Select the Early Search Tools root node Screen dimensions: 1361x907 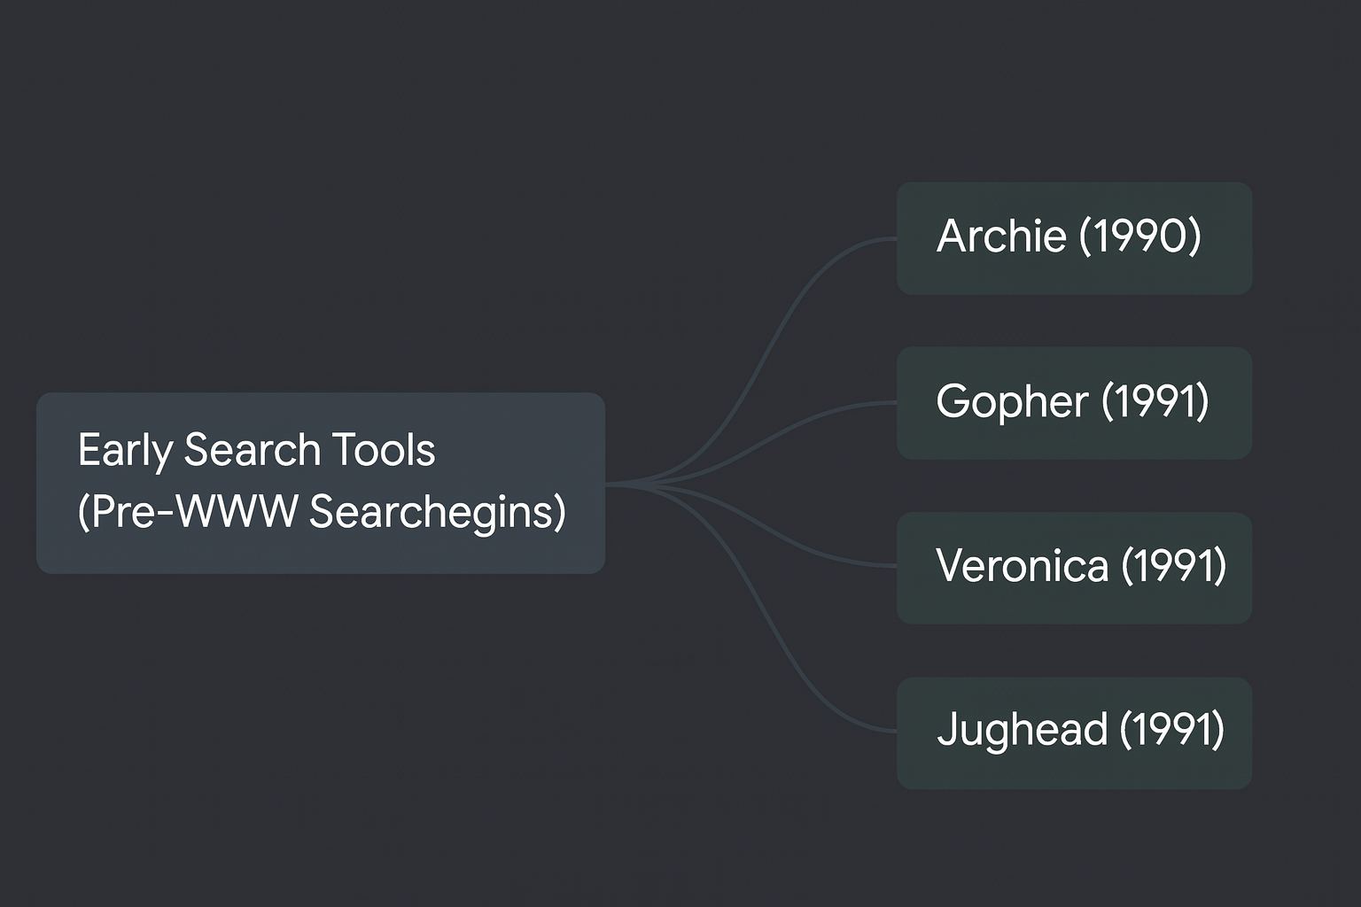pos(321,483)
